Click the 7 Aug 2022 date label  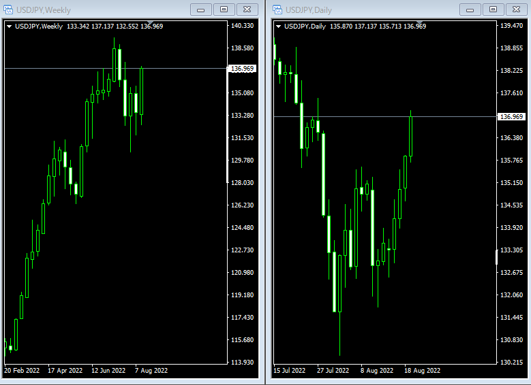point(151,371)
